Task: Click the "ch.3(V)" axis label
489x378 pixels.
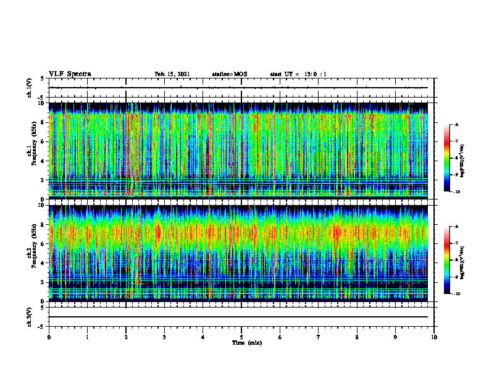Action: [30, 317]
